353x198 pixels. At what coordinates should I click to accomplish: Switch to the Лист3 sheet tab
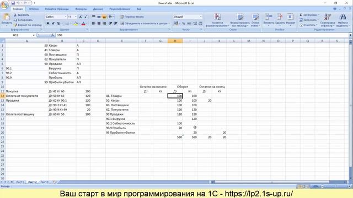(44, 182)
